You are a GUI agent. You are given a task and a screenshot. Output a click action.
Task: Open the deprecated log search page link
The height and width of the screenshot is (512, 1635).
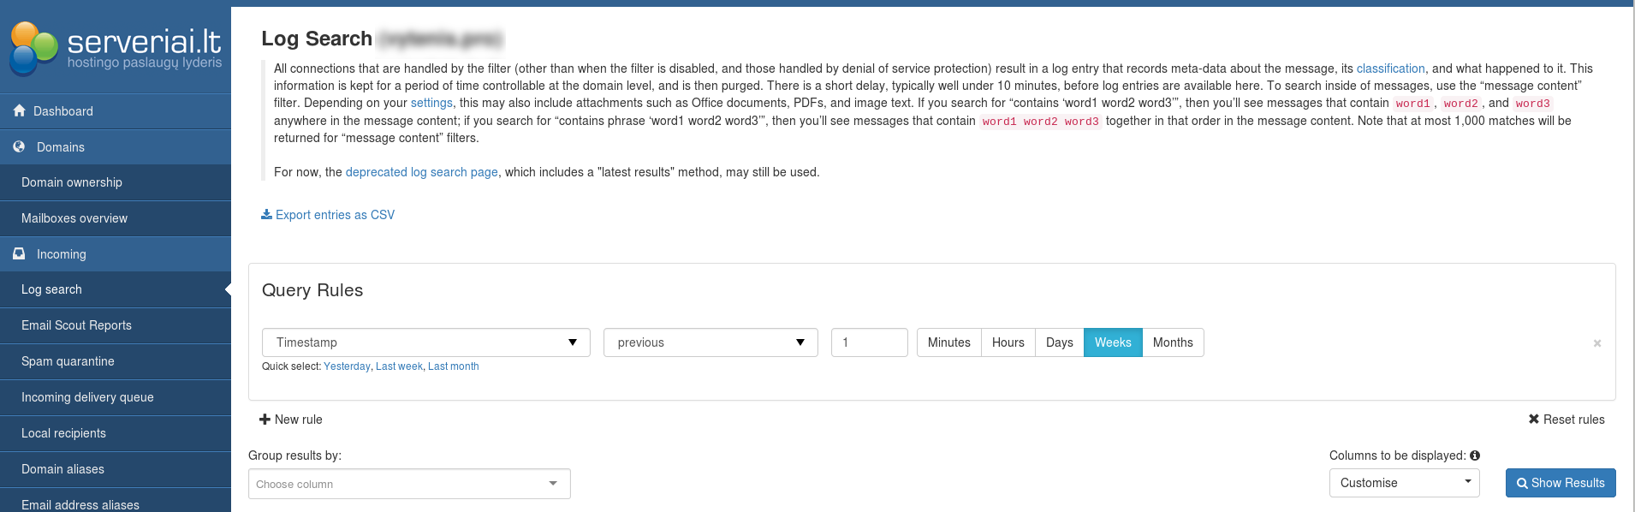coord(421,172)
